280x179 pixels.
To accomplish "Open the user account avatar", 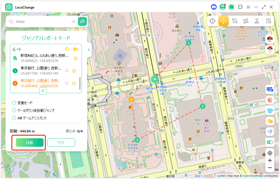I will (223, 7).
